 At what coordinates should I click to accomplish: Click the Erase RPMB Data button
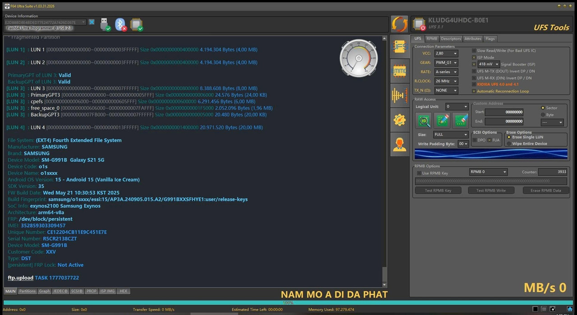click(545, 190)
